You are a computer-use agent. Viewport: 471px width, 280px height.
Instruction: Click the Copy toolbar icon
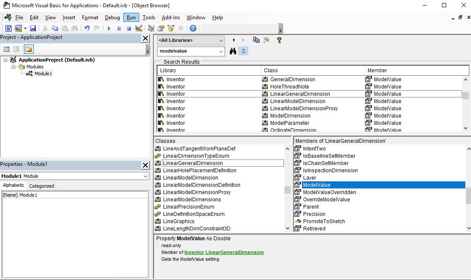coord(55,28)
